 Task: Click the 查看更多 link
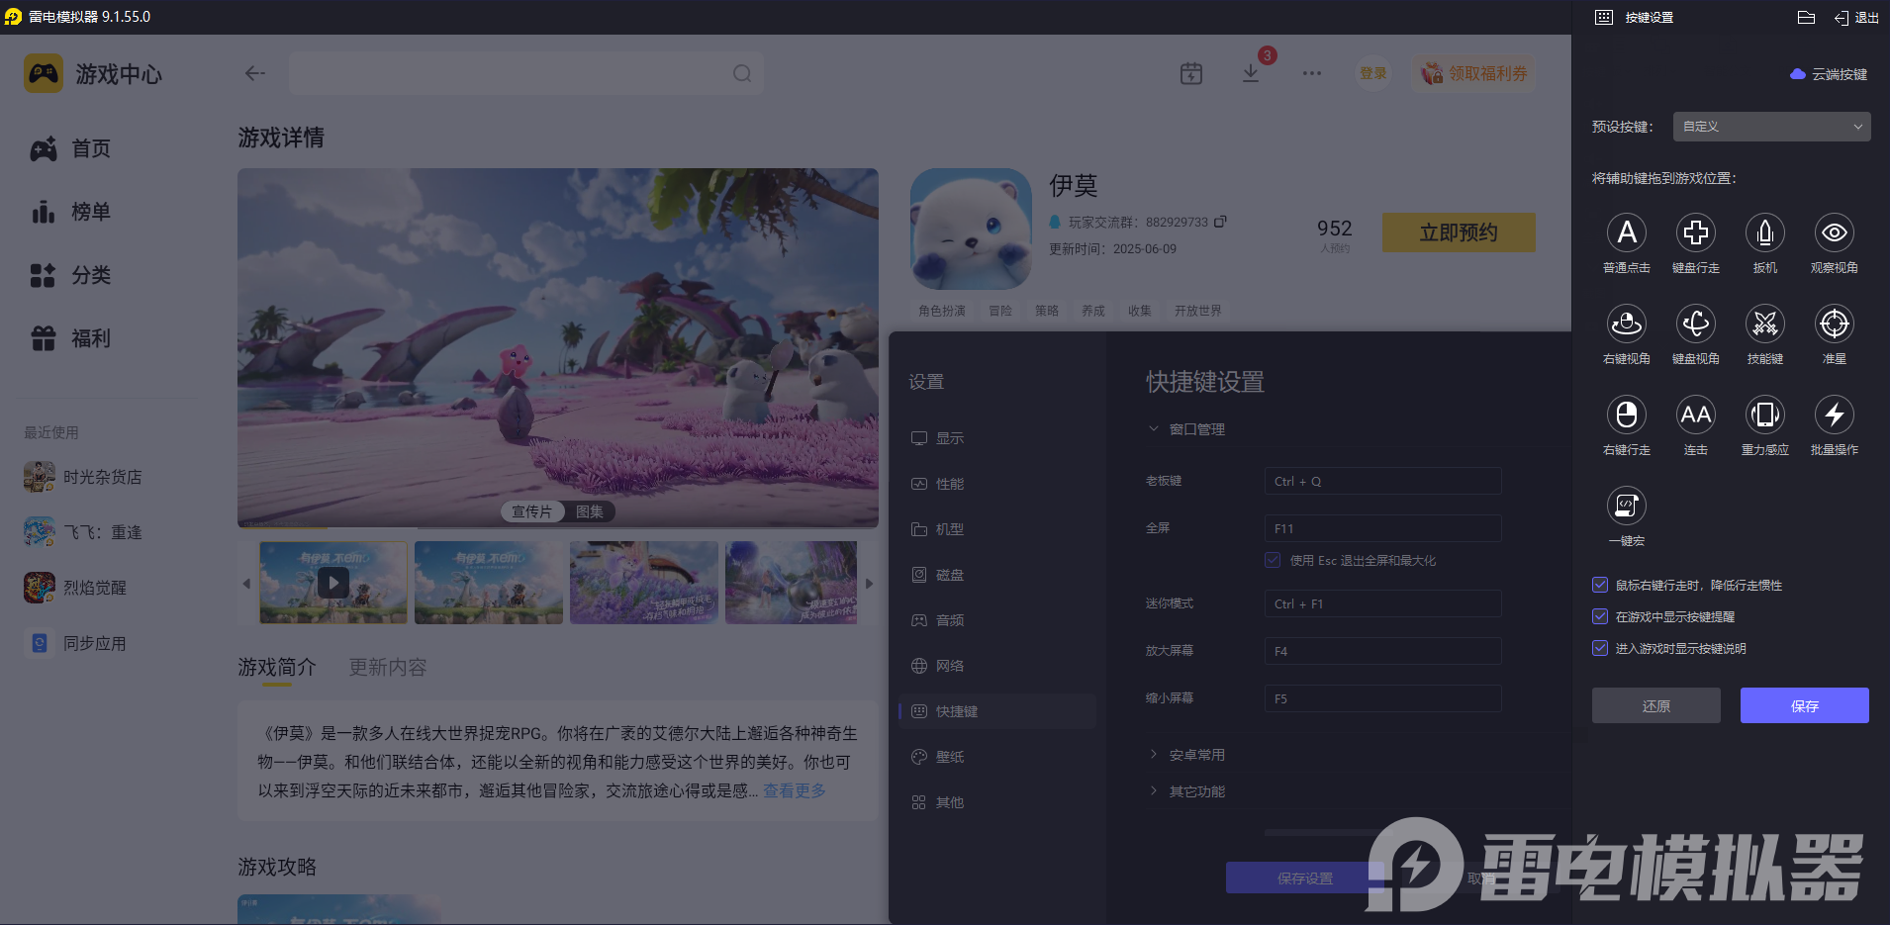pos(795,790)
